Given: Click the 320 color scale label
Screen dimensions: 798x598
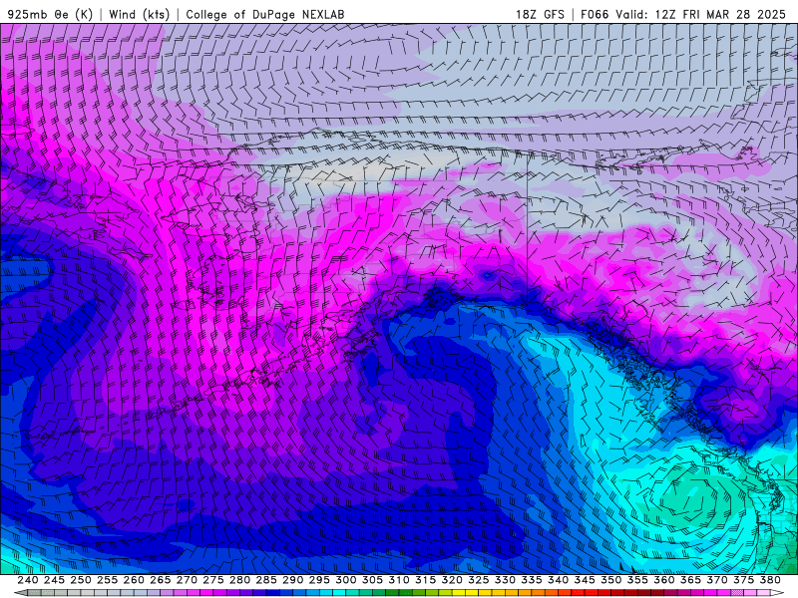Looking at the screenshot, I should 452,580.
